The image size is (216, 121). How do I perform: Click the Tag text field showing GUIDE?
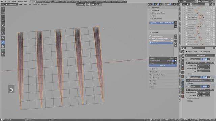(203, 71)
